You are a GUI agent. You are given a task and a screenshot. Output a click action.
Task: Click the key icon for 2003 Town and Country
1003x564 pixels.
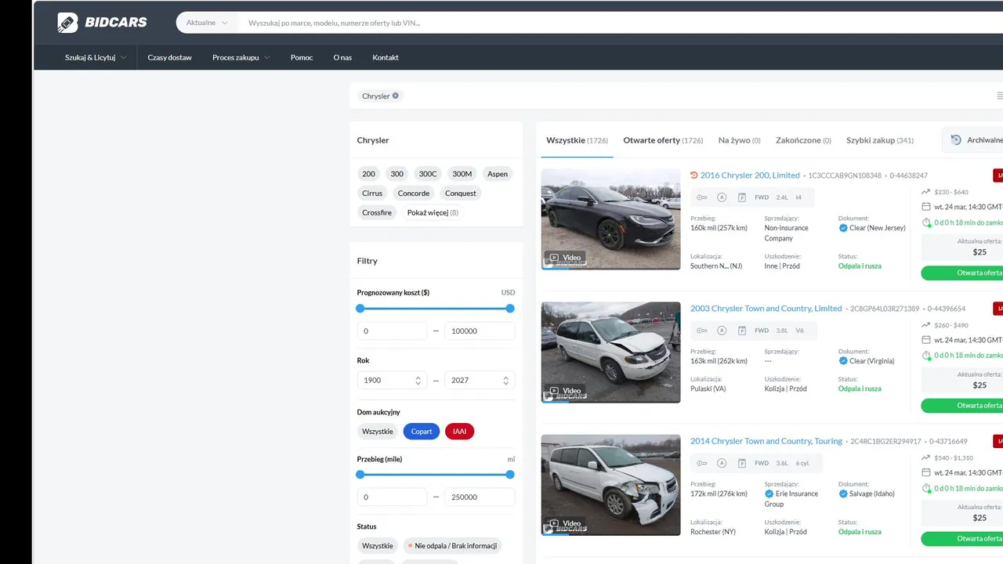(x=702, y=331)
